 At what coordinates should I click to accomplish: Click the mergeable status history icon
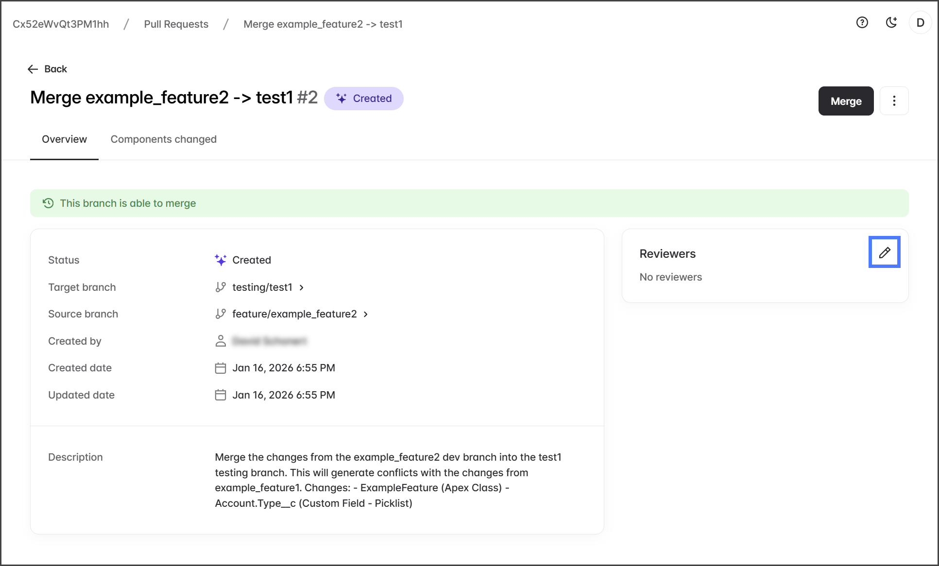(48, 203)
